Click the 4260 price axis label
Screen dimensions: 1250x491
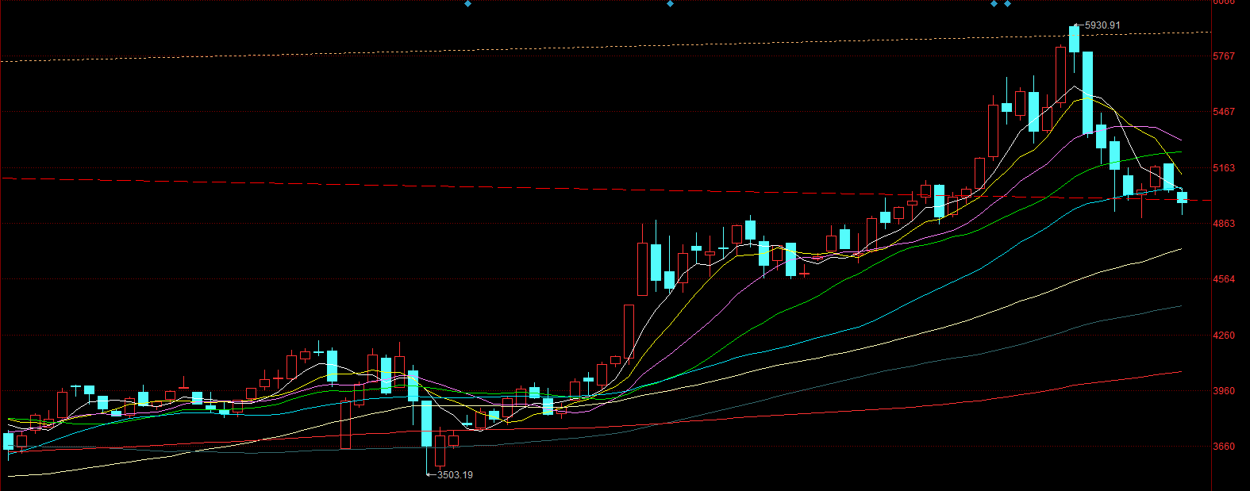1224,336
